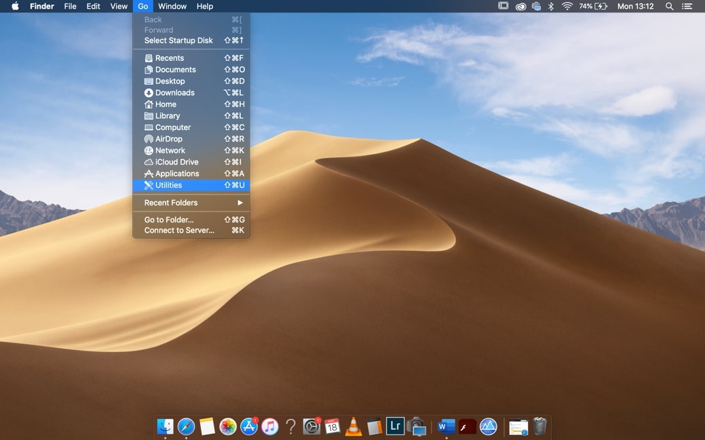
Task: Open the Wi-Fi status menu
Action: tap(567, 6)
